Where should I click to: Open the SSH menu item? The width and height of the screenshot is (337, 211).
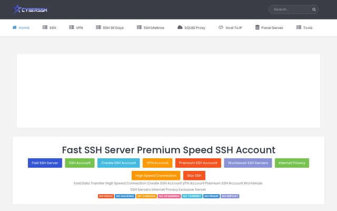point(49,27)
